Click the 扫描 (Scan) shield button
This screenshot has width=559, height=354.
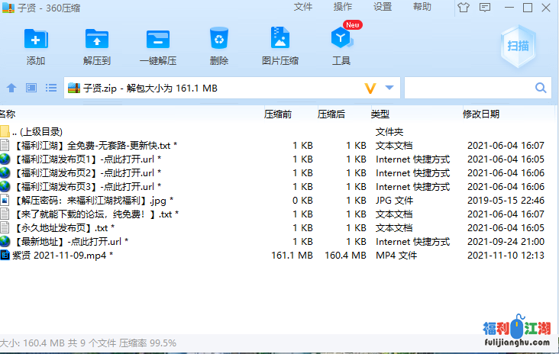pos(518,45)
